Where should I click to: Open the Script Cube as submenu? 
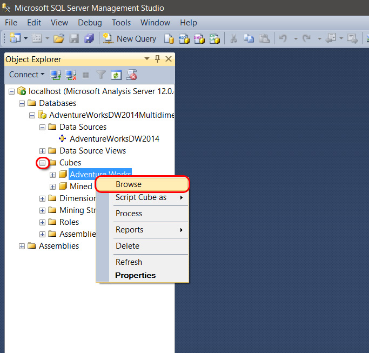[x=143, y=197]
